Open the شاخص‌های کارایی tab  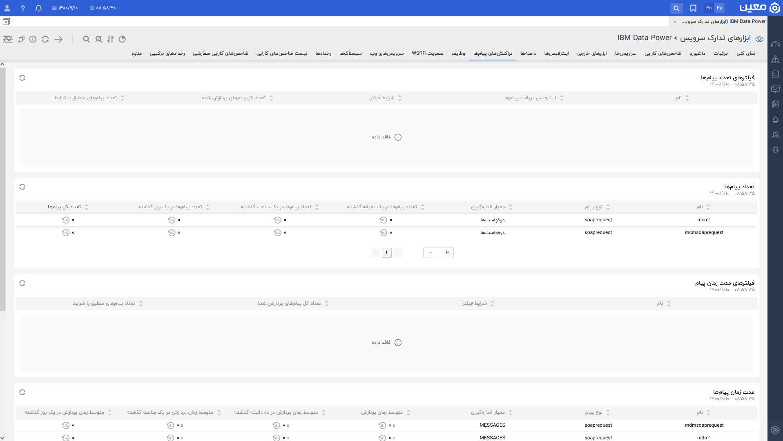point(663,53)
